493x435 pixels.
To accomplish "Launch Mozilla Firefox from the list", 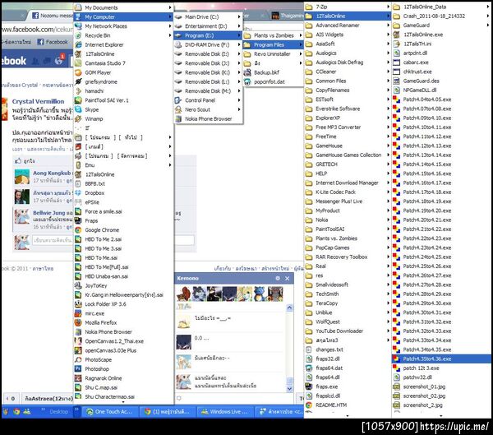I will coord(100,322).
